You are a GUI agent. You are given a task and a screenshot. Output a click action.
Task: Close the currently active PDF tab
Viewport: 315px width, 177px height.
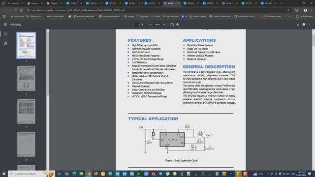pyautogui.click(x=179, y=3)
